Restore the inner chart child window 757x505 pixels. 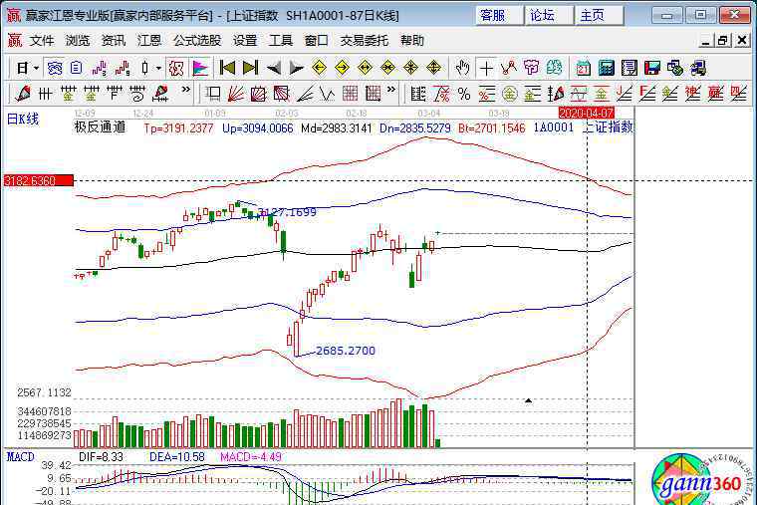pos(723,41)
